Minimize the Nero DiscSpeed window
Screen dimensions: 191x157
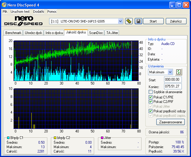172,5
